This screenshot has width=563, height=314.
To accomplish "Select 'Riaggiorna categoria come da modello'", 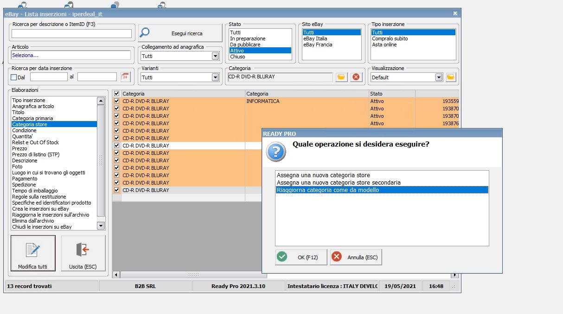I will click(x=382, y=190).
